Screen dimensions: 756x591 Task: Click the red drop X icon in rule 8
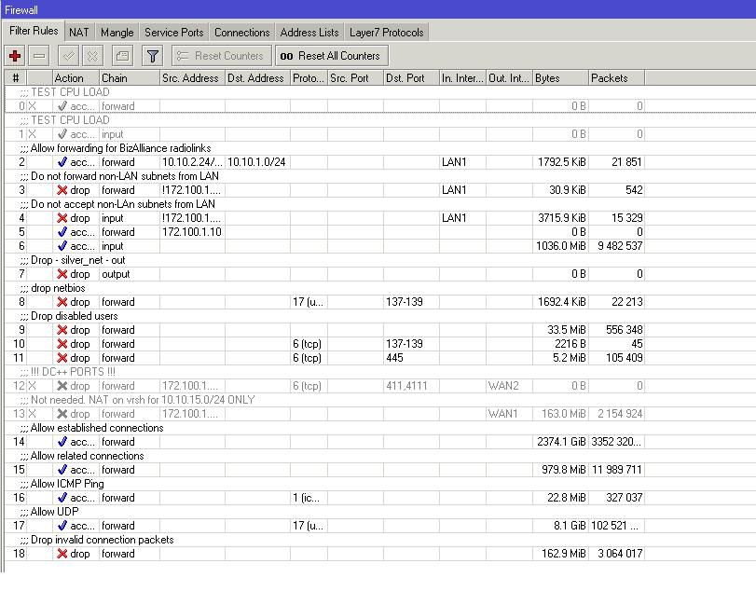(62, 302)
